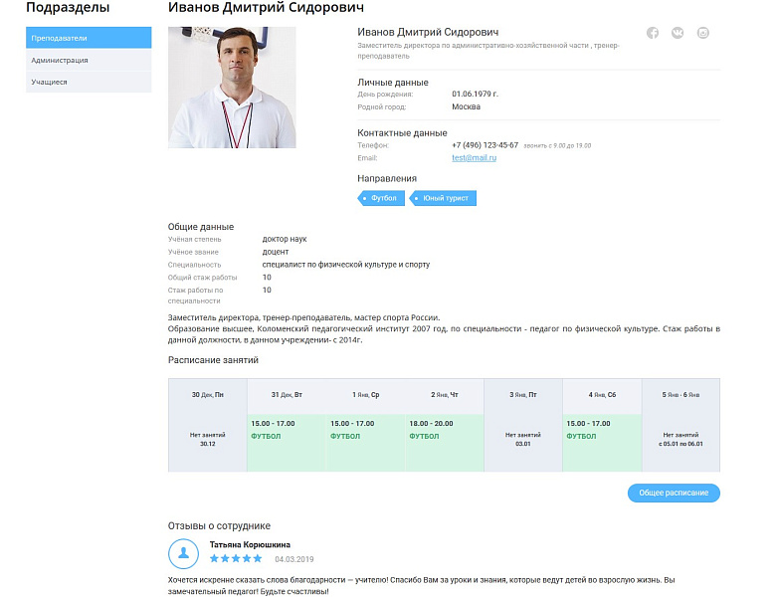Screen dimensions: 777x597
Task: Click the five-star review rating
Action: click(x=236, y=559)
